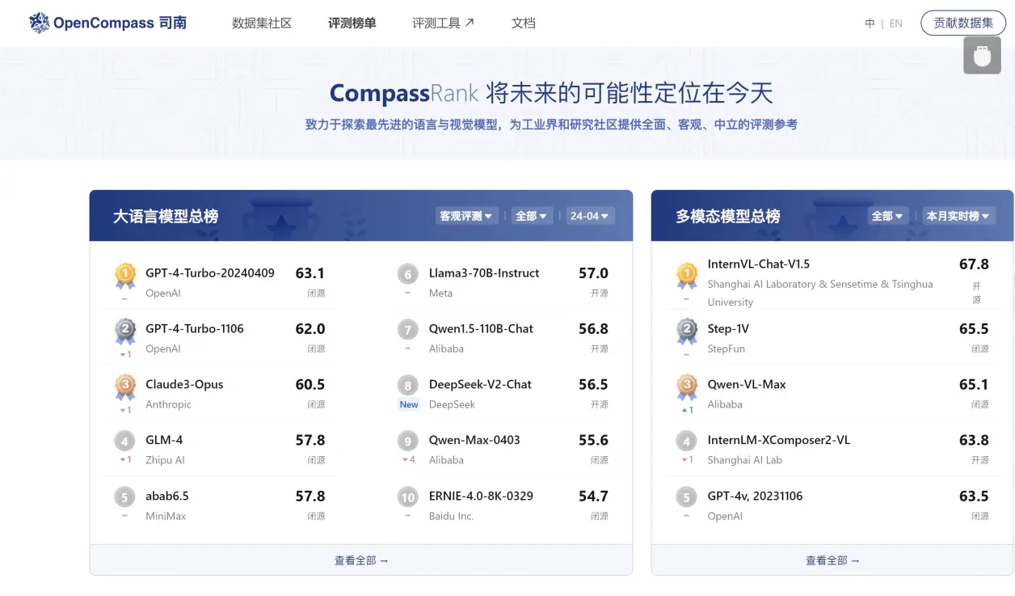Click the up-1 rank change indicator for Qwen-VL-Max
The height and width of the screenshot is (596, 1015).
click(x=687, y=410)
